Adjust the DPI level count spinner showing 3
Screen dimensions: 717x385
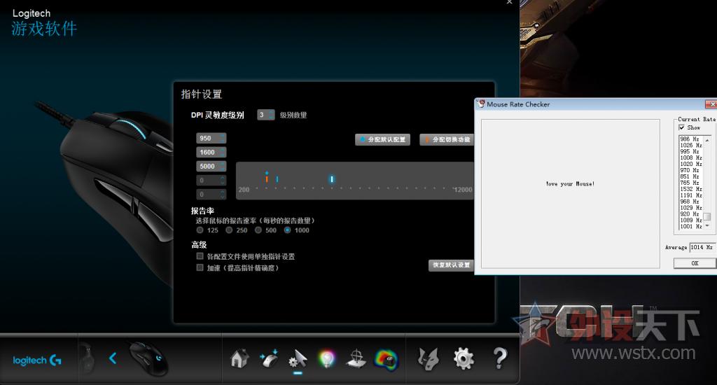coord(265,115)
